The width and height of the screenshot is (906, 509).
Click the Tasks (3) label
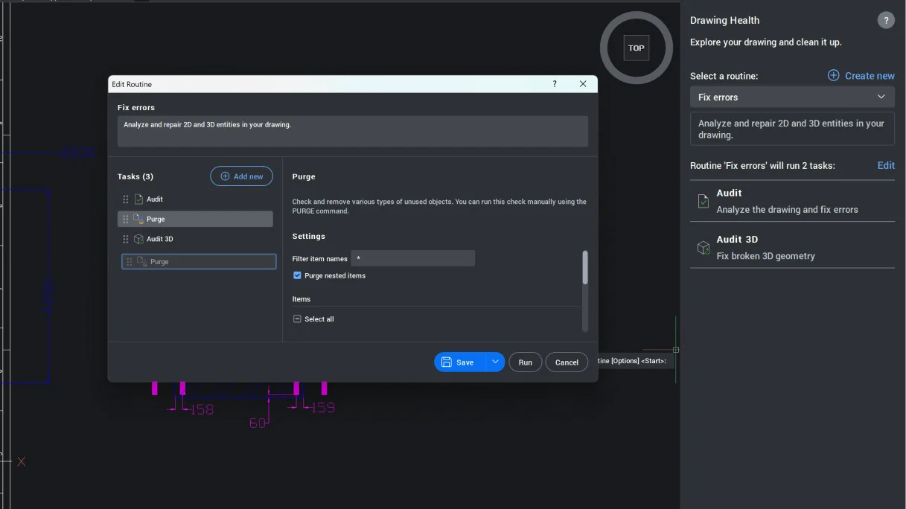point(135,176)
